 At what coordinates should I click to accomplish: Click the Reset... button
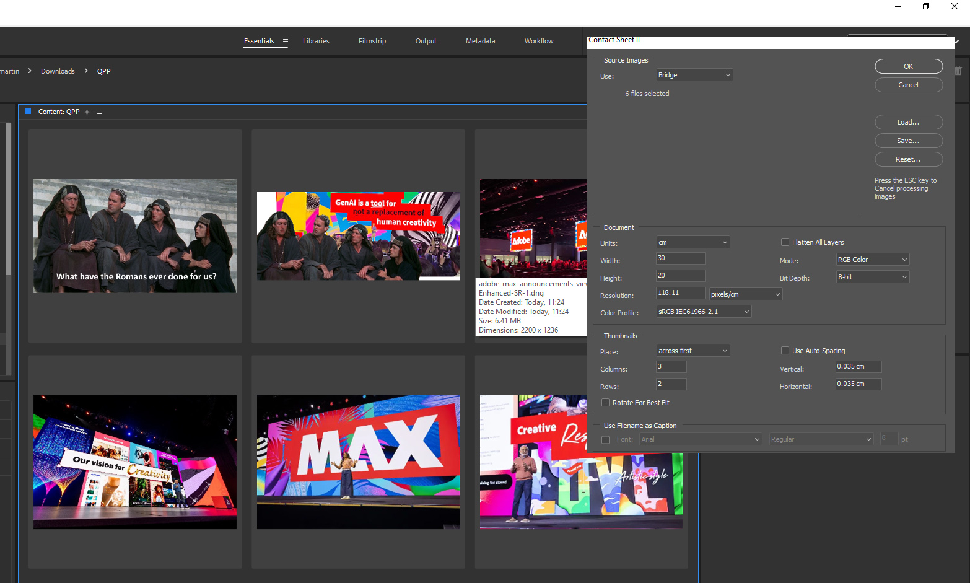point(909,159)
